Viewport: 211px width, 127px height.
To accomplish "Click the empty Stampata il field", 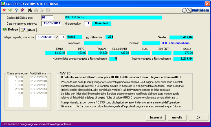I will click(x=93, y=43).
